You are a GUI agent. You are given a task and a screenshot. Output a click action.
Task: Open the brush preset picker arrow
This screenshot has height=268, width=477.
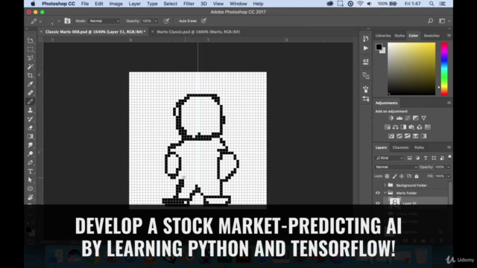coord(59,21)
